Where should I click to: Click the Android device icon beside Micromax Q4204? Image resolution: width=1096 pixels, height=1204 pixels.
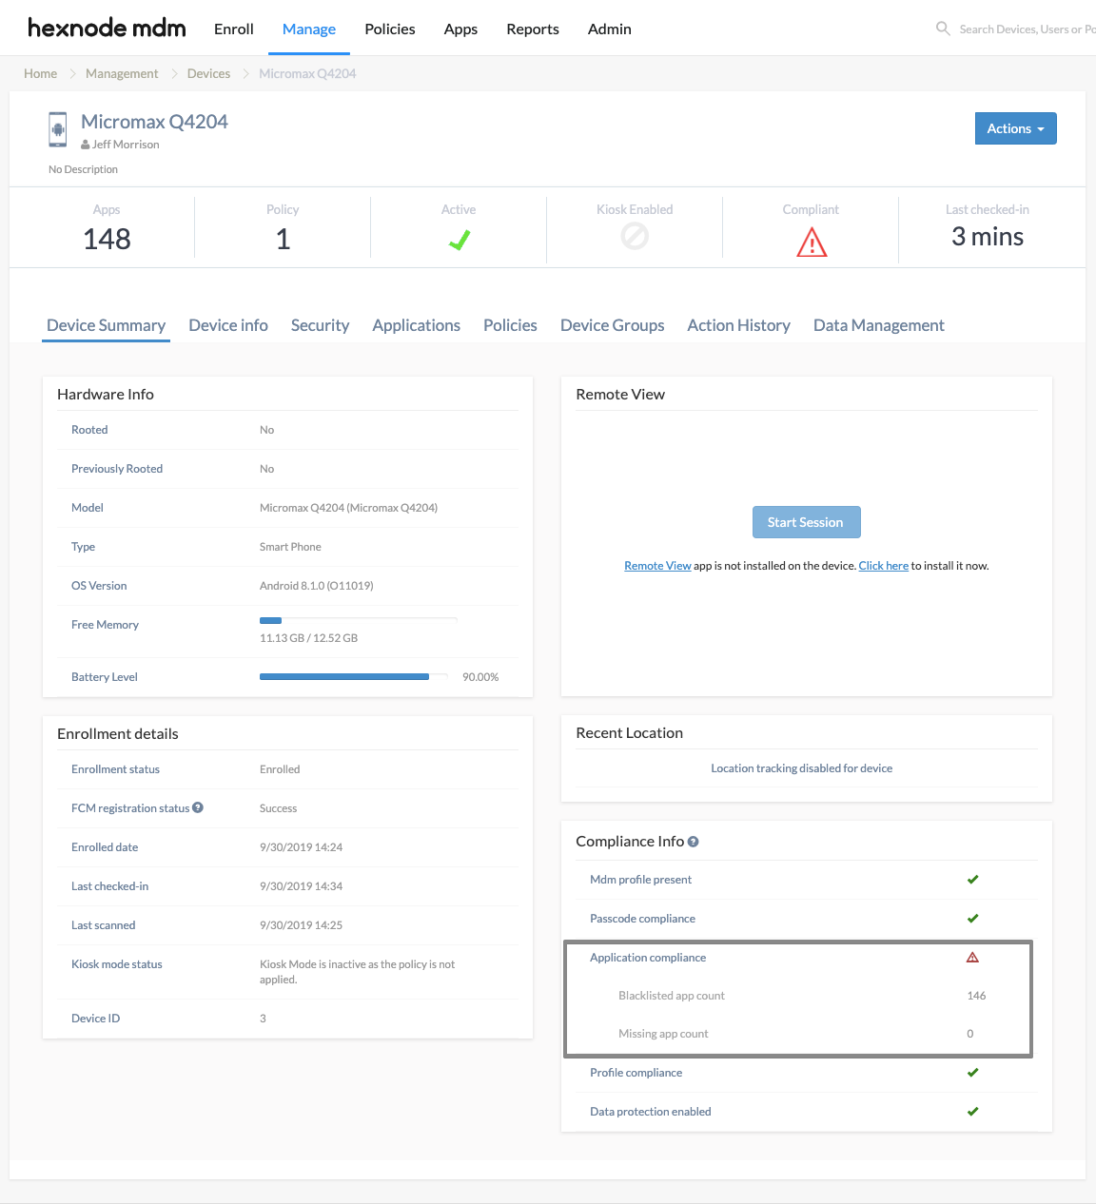tap(58, 129)
